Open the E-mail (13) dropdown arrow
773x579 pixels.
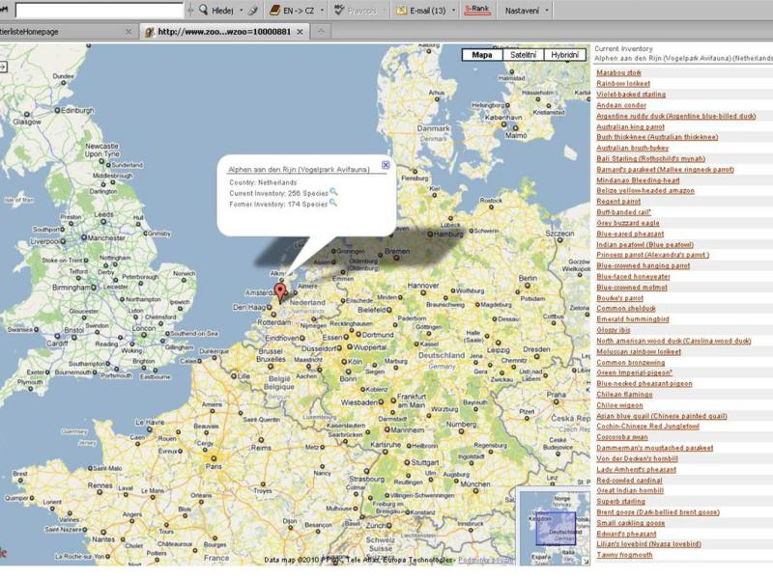453,11
